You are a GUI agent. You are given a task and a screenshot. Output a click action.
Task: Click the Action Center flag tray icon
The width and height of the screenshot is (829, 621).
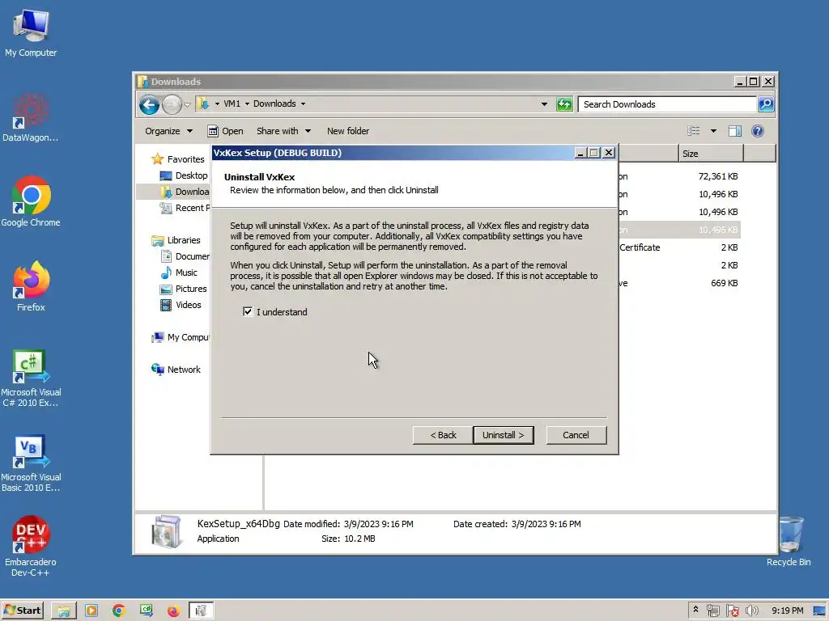point(732,611)
